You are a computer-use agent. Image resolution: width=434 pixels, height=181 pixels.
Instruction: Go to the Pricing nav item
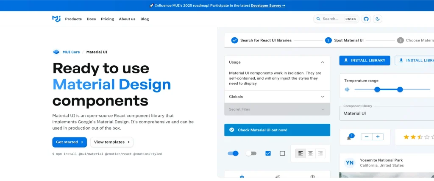[x=107, y=19]
